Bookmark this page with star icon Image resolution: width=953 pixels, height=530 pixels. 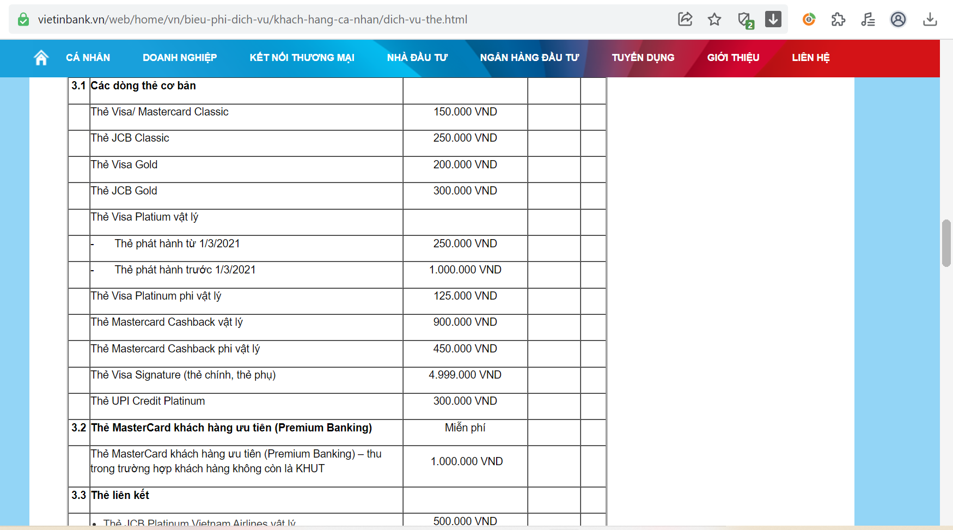tap(714, 20)
